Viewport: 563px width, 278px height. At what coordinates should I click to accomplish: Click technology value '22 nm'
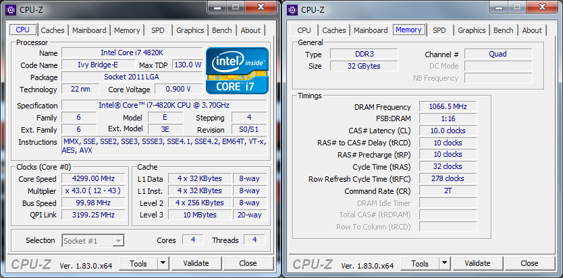click(80, 89)
